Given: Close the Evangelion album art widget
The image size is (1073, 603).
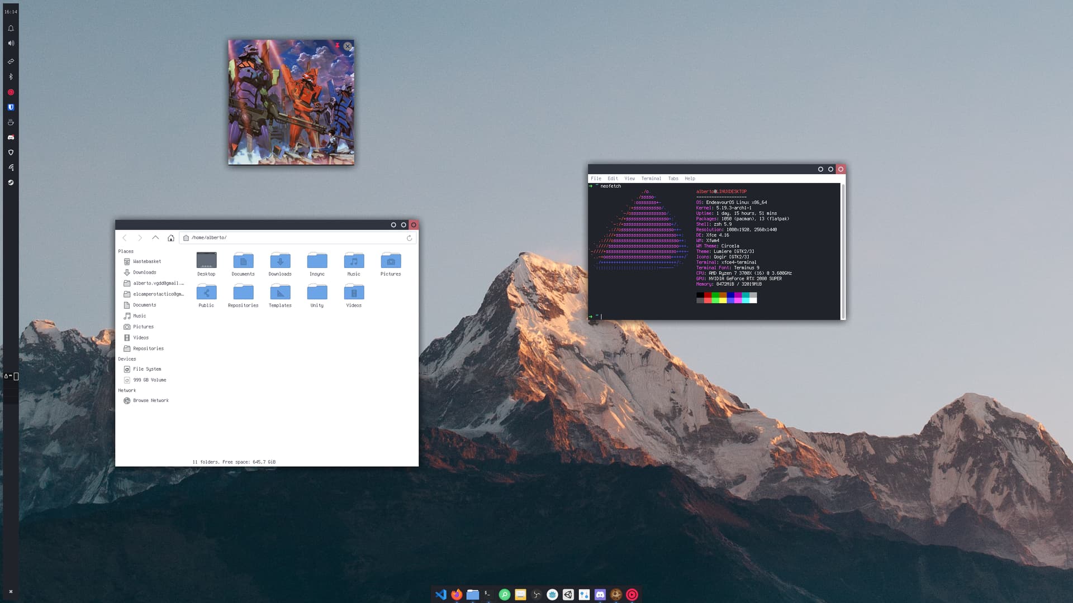Looking at the screenshot, I should pyautogui.click(x=348, y=46).
